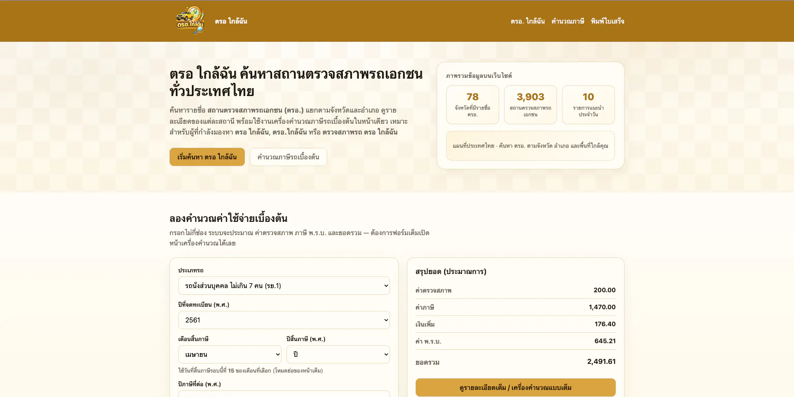Click the เงินเพิ่ม amount 176.40
The height and width of the screenshot is (397, 794).
(605, 324)
